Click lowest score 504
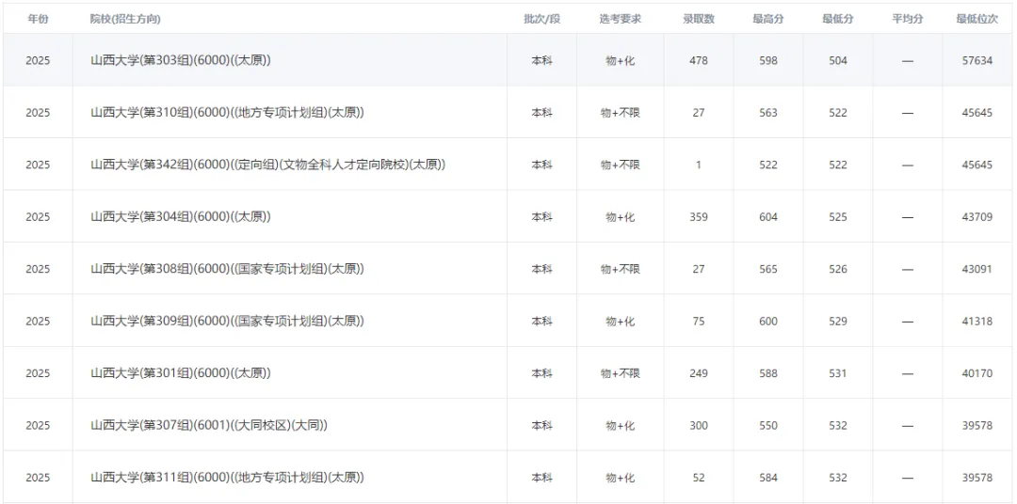 838,60
